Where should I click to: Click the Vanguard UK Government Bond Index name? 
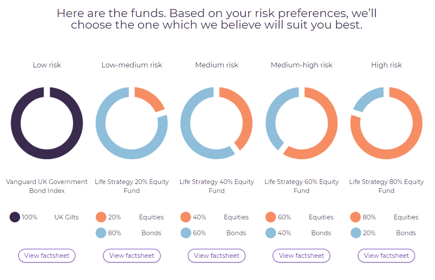(x=47, y=186)
